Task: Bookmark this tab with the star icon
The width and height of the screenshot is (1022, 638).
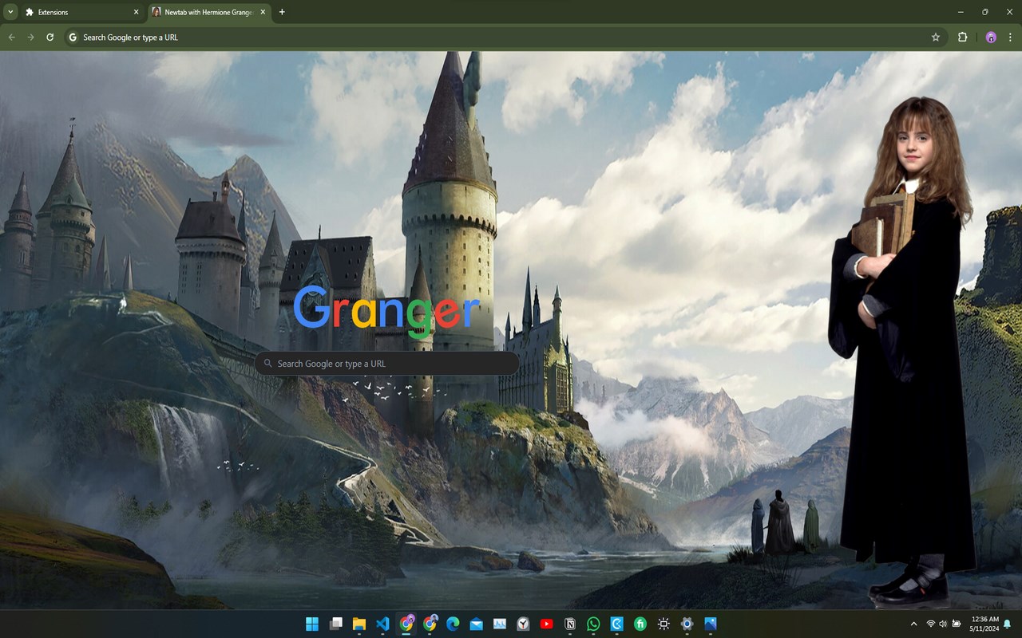Action: click(936, 37)
